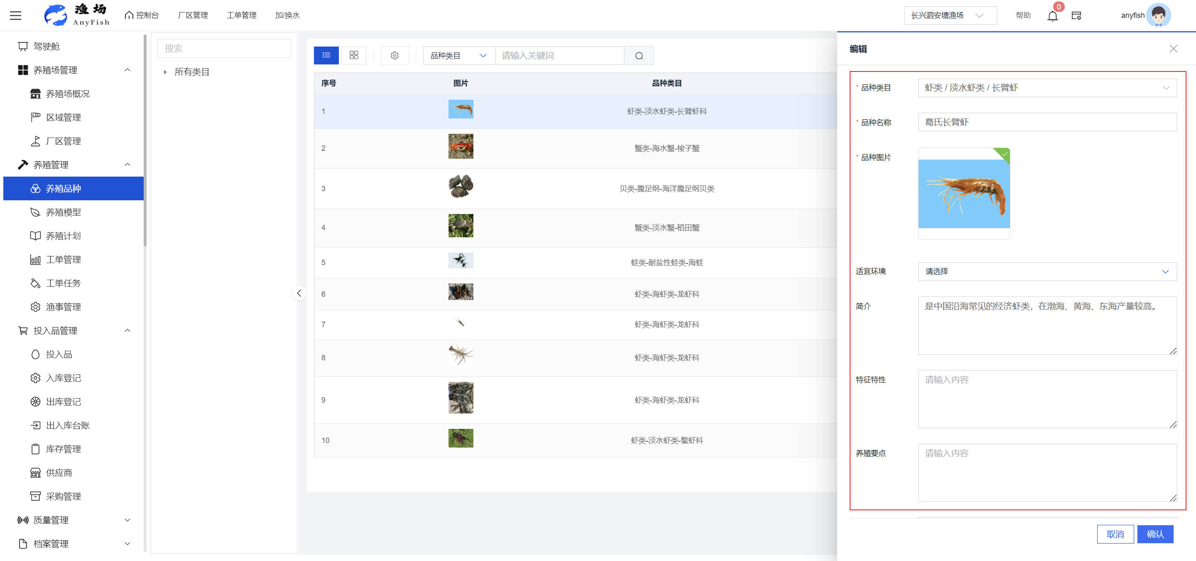Open the table settings gear icon

[395, 56]
